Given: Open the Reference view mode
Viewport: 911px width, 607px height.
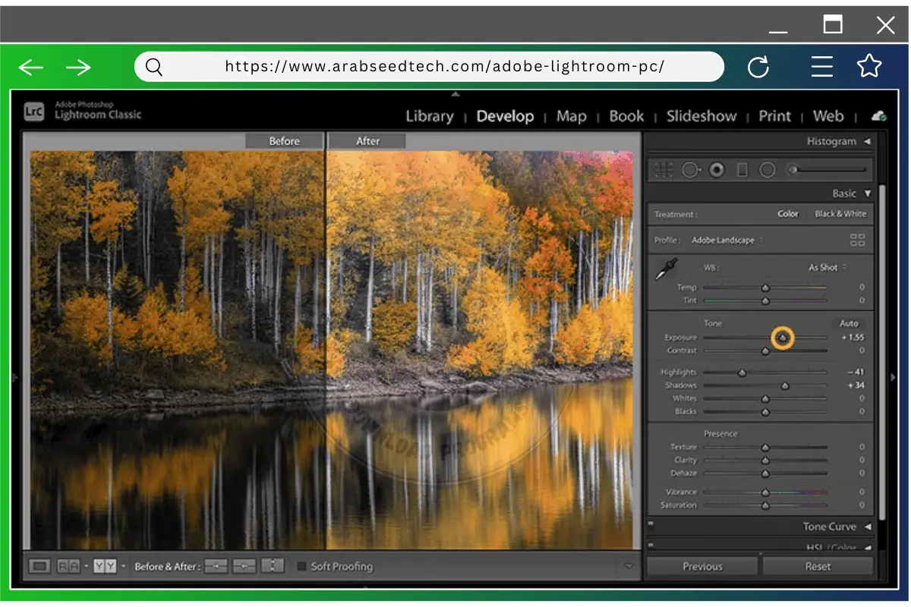Looking at the screenshot, I should pos(68,565).
